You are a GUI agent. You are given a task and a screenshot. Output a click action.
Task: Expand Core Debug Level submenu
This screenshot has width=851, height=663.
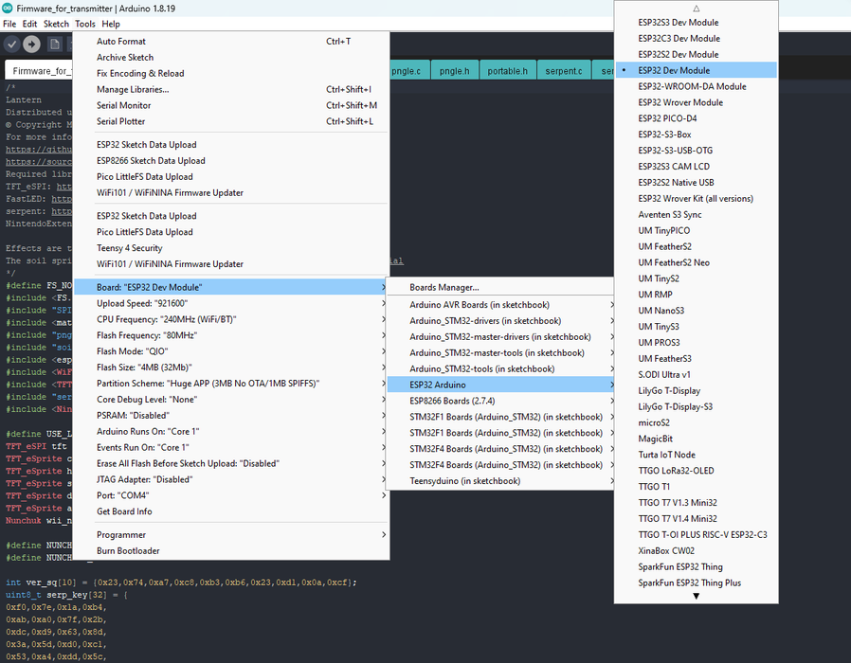click(231, 400)
